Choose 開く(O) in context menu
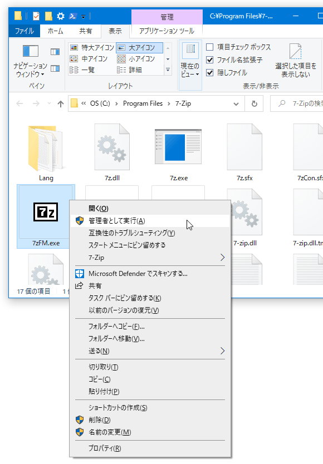323x464 pixels. pyautogui.click(x=150, y=208)
